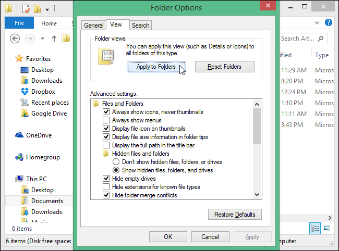Switch to Large icons view in status bar

[326, 228]
